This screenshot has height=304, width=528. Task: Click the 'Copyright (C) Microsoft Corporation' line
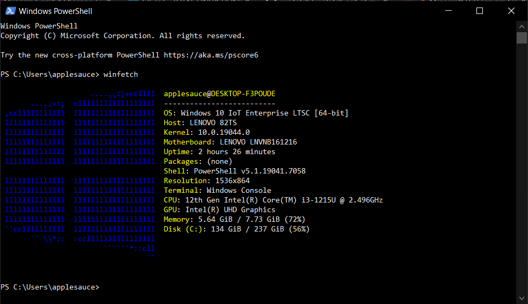pos(122,35)
